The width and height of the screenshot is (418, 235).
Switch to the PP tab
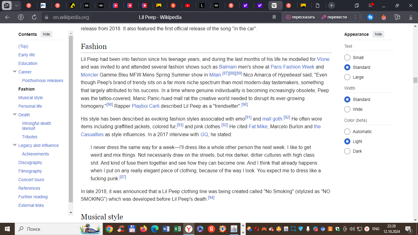tap(43, 6)
